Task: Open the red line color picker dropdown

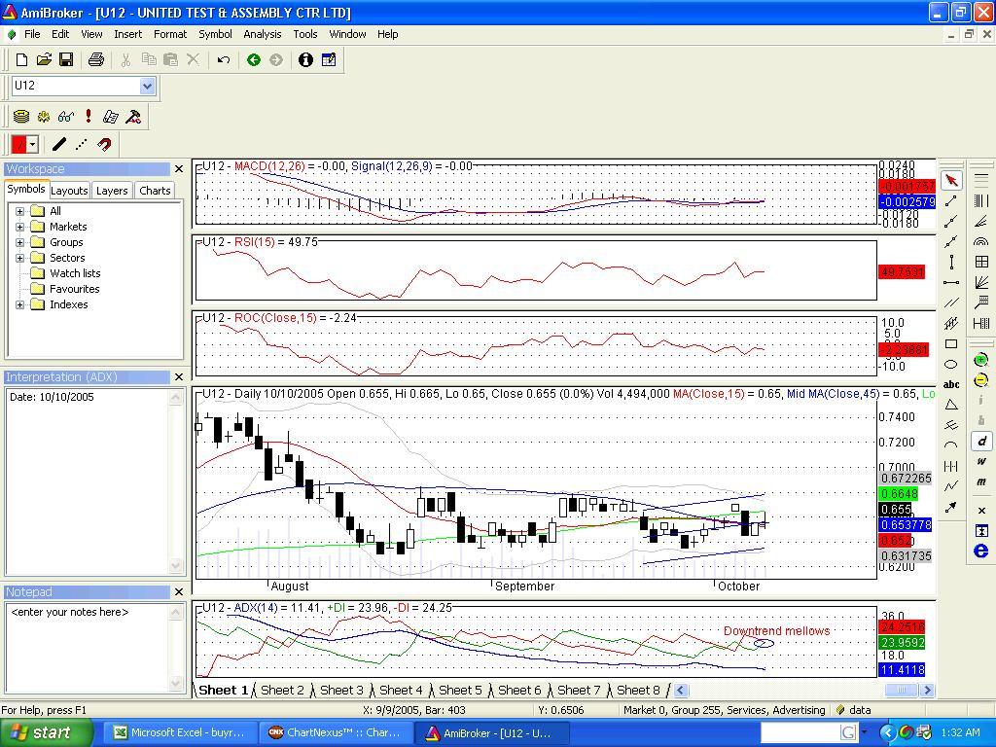Action: click(x=33, y=144)
